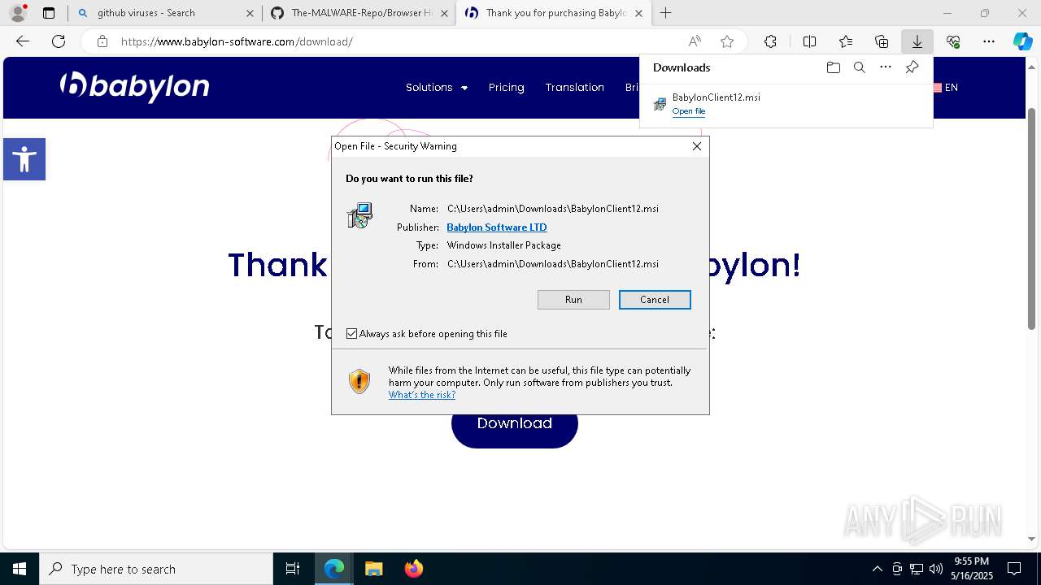Open the Favorites list icon
The height and width of the screenshot is (585, 1041).
pos(846,41)
